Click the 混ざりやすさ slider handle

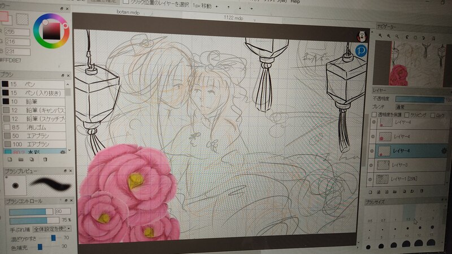[x=53, y=238]
